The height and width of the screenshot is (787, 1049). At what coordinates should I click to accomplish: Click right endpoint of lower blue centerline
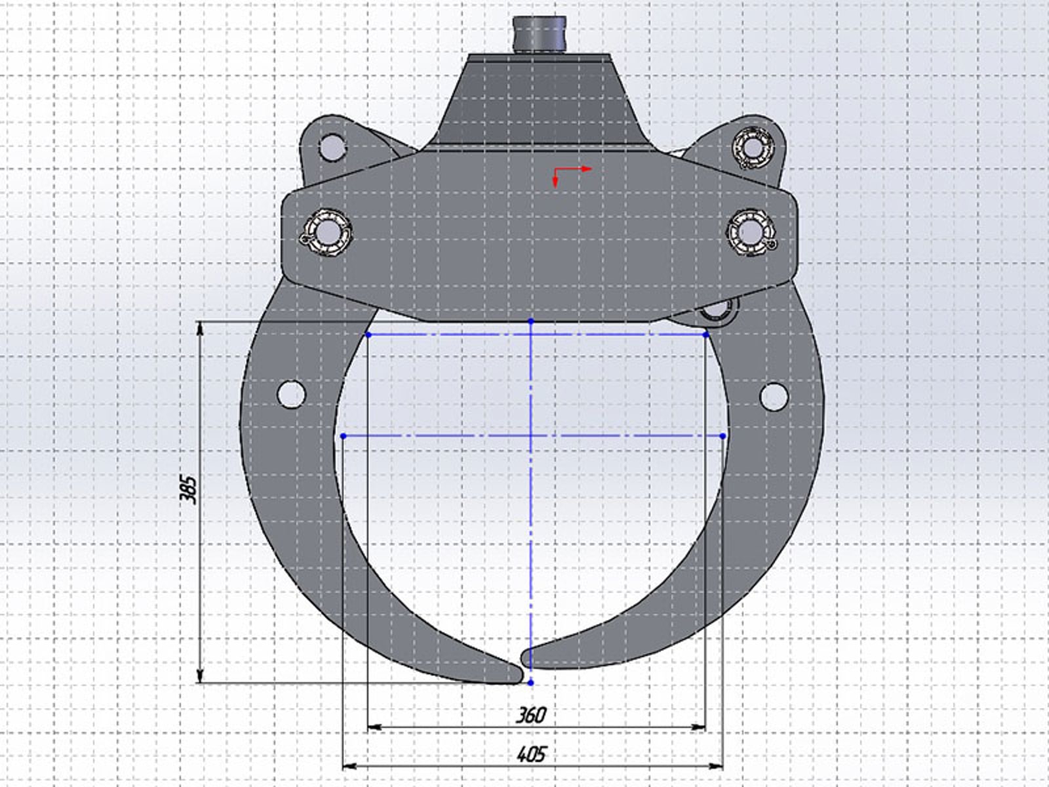pos(723,436)
